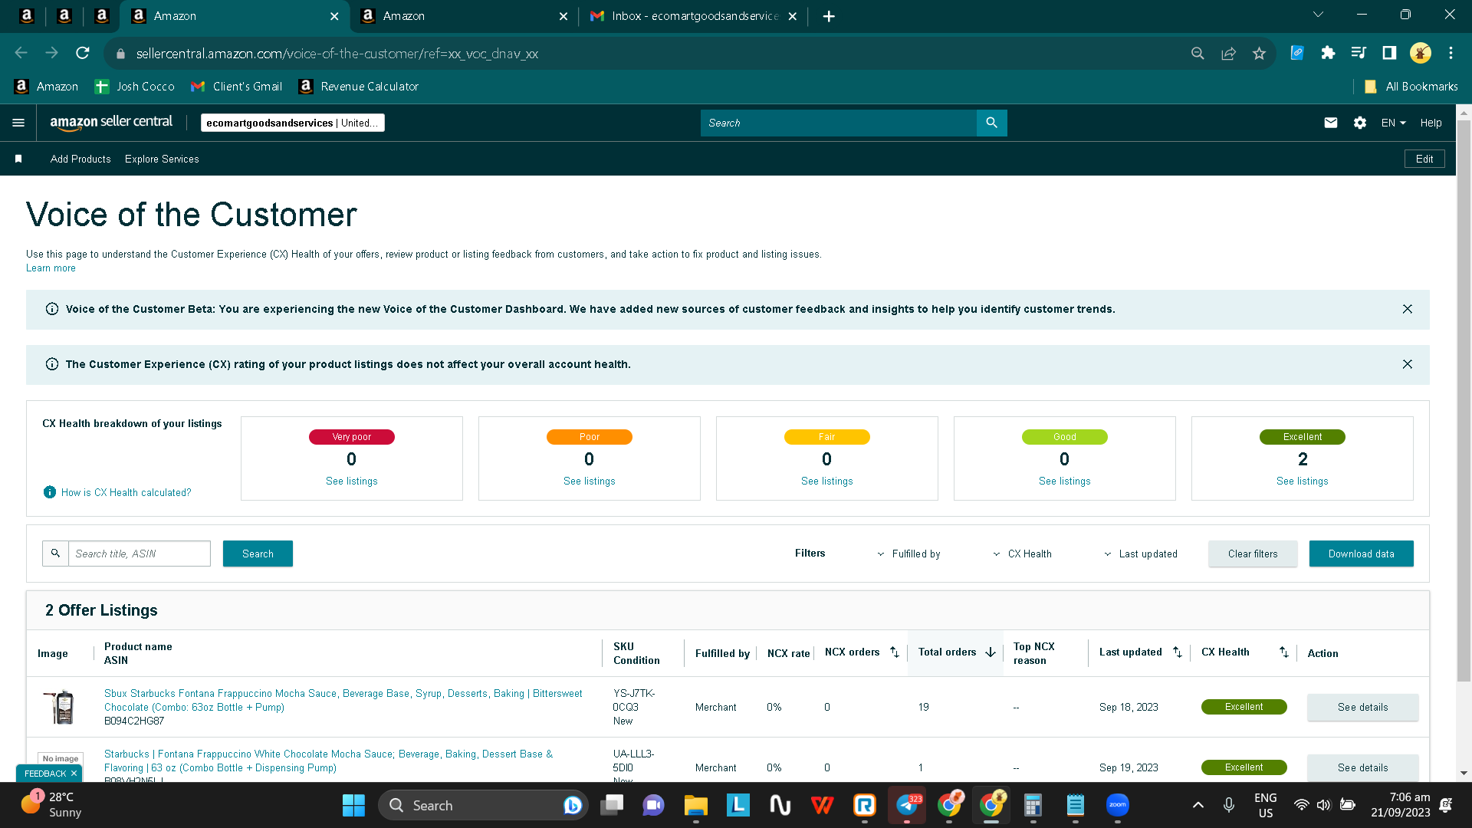Click the Edit button in navigation bar
1472x828 pixels.
tap(1424, 159)
